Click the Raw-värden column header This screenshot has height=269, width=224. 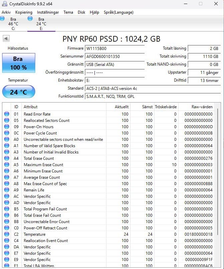click(x=196, y=107)
